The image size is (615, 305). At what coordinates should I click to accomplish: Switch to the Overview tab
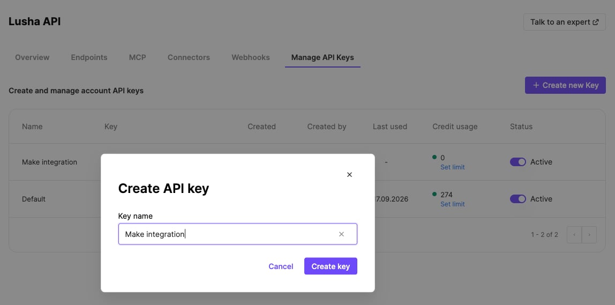point(32,57)
